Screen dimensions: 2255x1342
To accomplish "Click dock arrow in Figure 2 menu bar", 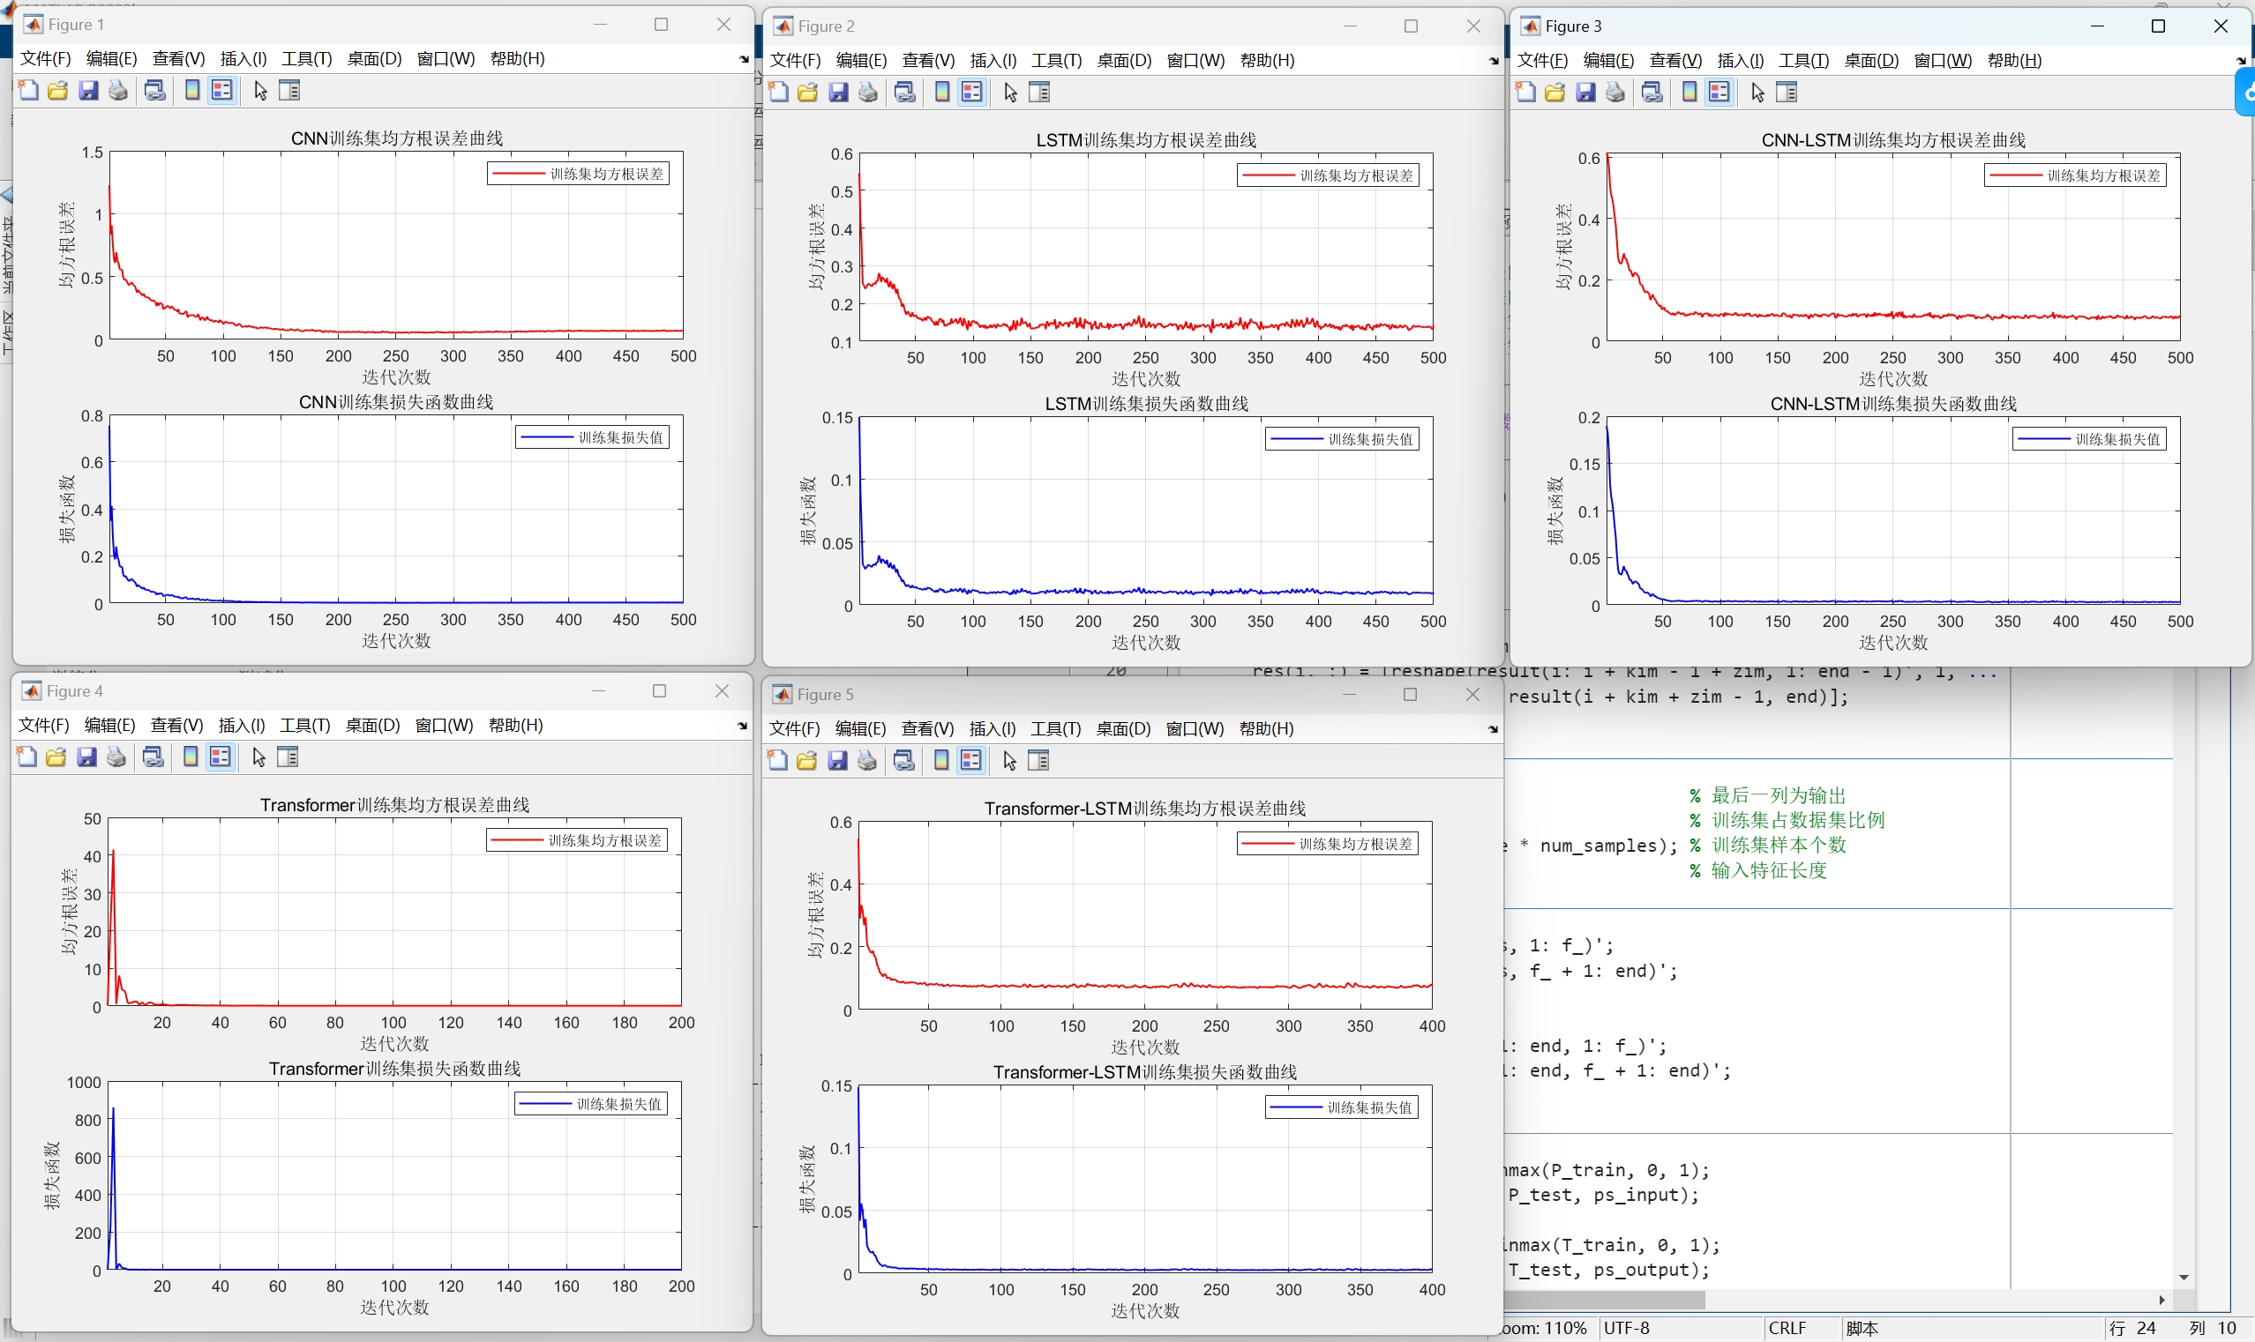I will click(x=1494, y=62).
